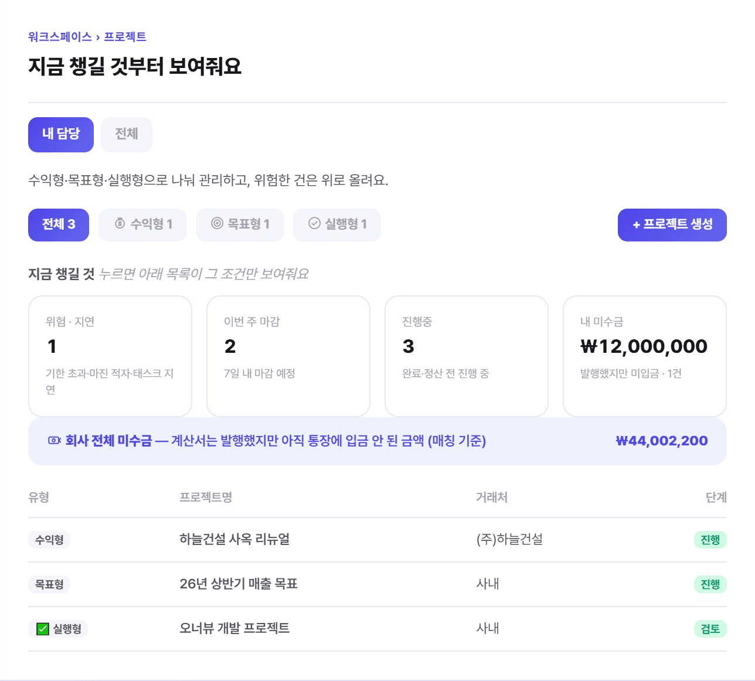The width and height of the screenshot is (755, 681).
Task: Click the 지금 챙길 것부터 보여줘요 heading
Action: coord(135,66)
